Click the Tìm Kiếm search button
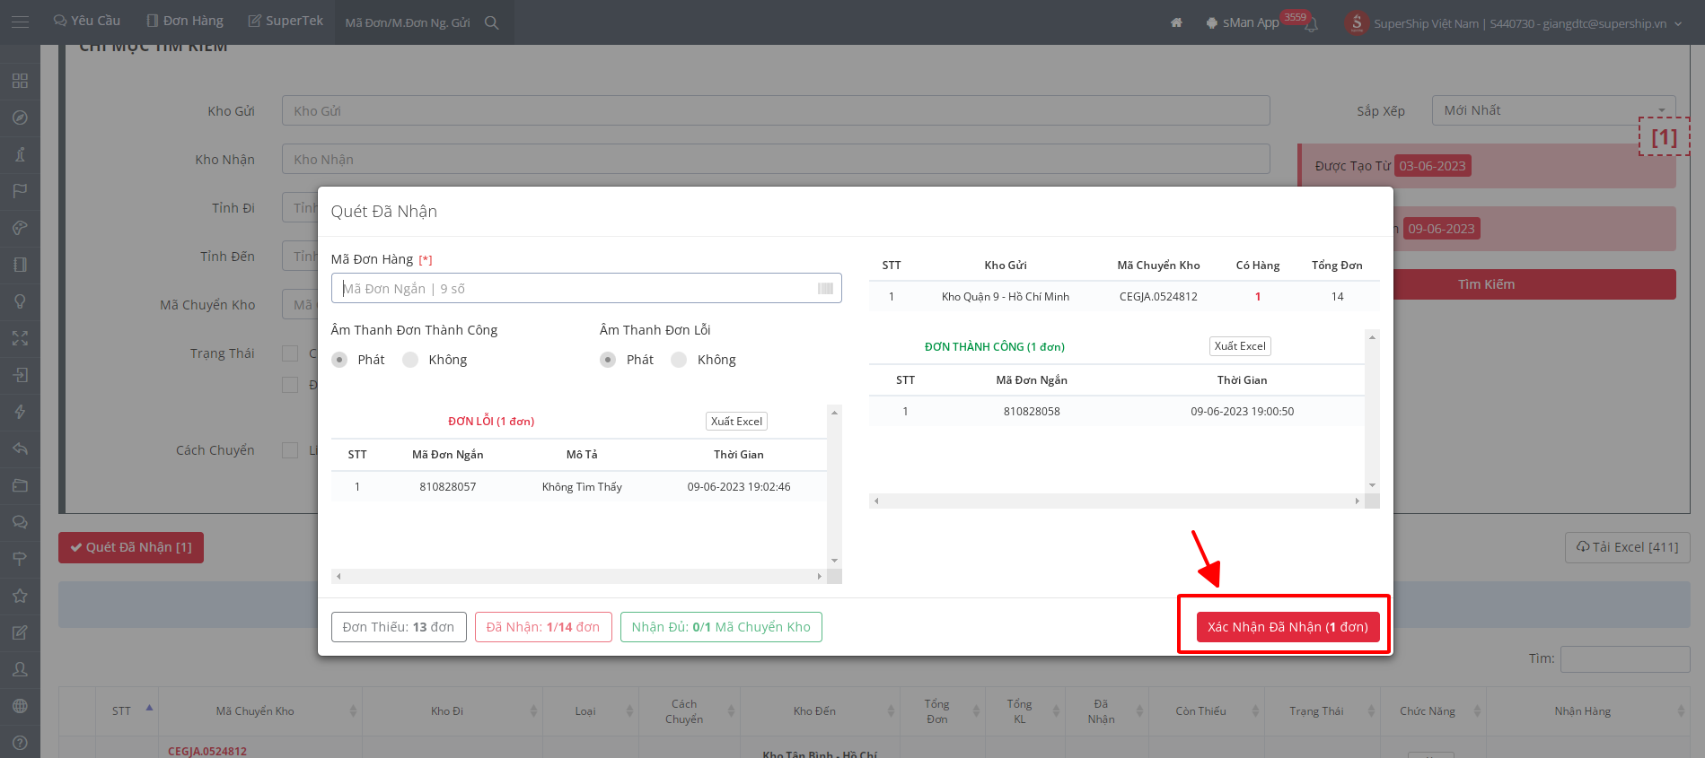The width and height of the screenshot is (1705, 758). tap(1487, 284)
